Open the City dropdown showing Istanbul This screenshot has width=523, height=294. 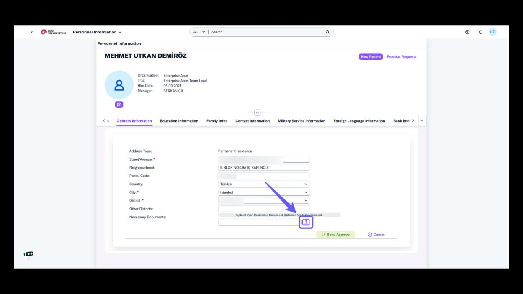pos(264,192)
